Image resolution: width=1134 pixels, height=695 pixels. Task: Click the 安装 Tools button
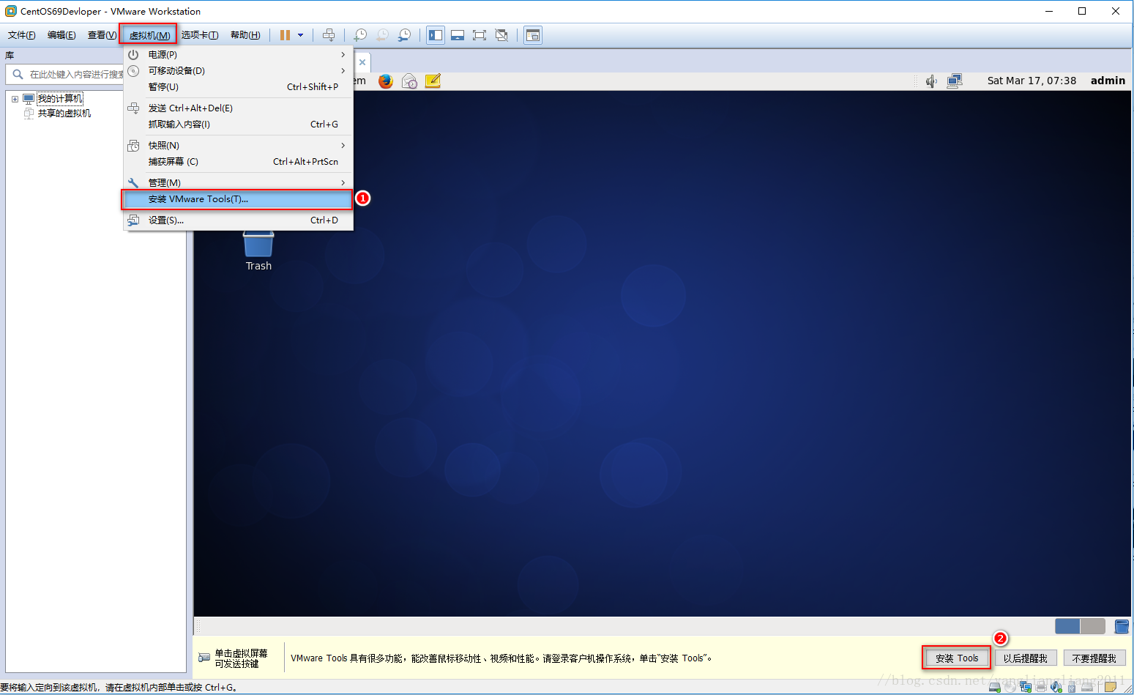(x=957, y=658)
